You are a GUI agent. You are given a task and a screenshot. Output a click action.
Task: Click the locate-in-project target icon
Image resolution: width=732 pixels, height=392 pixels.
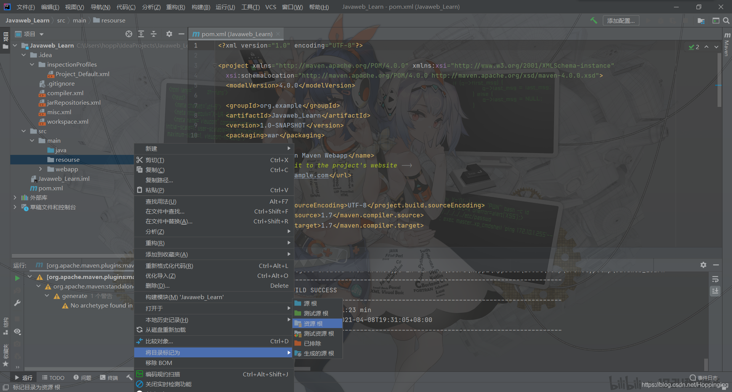coord(129,34)
